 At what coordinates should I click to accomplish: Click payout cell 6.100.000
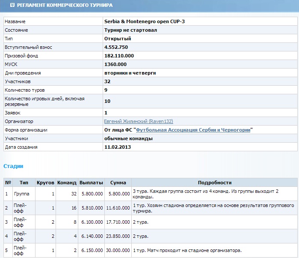point(92,222)
